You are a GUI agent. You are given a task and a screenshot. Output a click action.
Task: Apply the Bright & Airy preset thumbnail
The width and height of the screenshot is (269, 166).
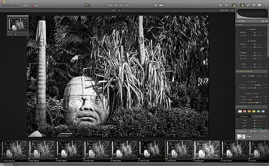coord(124,150)
